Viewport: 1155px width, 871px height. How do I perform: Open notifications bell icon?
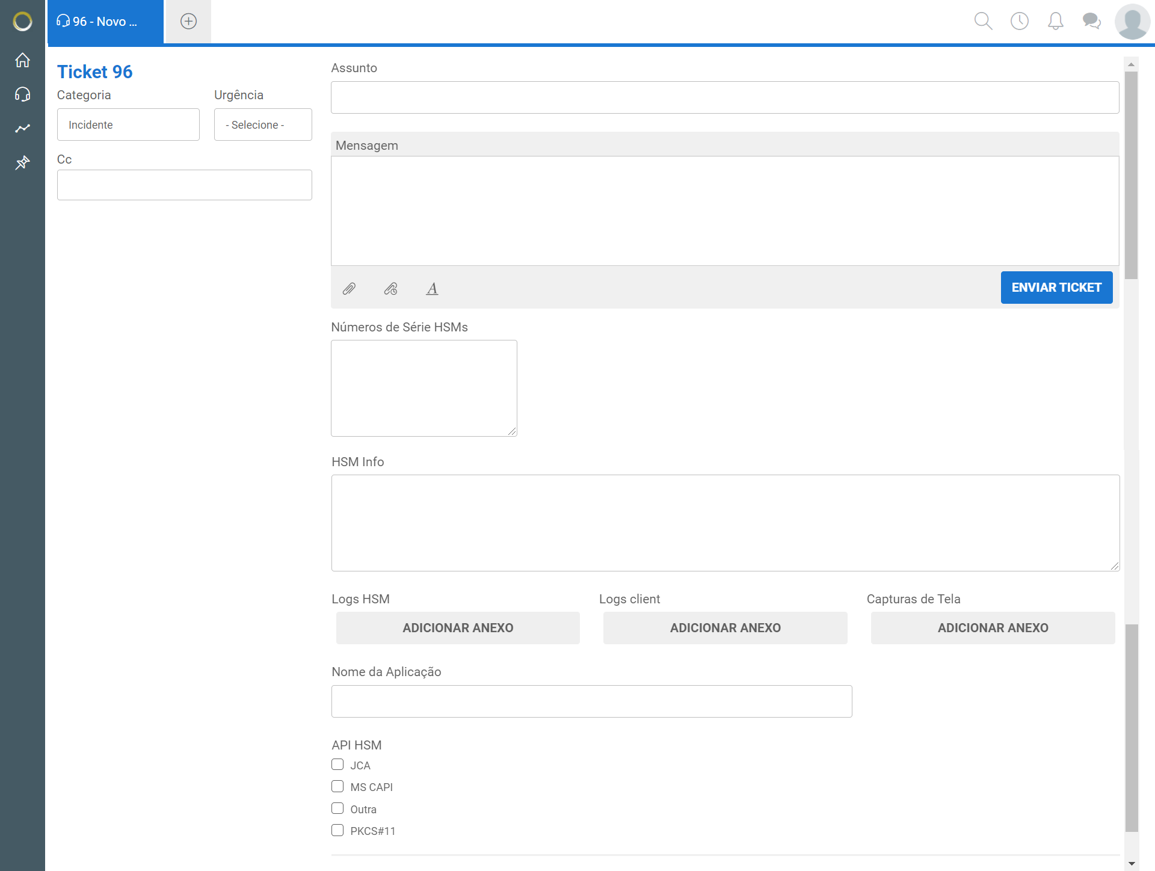click(x=1056, y=21)
